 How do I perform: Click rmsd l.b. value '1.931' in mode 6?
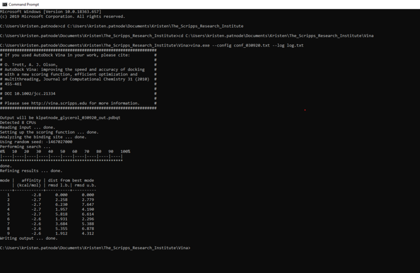[62, 219]
